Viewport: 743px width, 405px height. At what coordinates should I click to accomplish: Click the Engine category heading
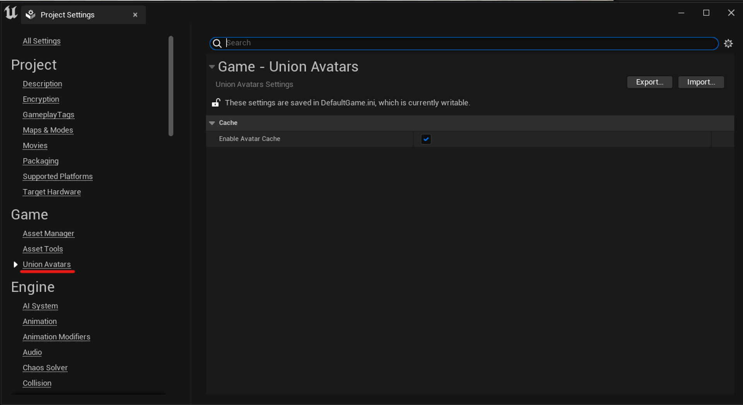pos(33,287)
